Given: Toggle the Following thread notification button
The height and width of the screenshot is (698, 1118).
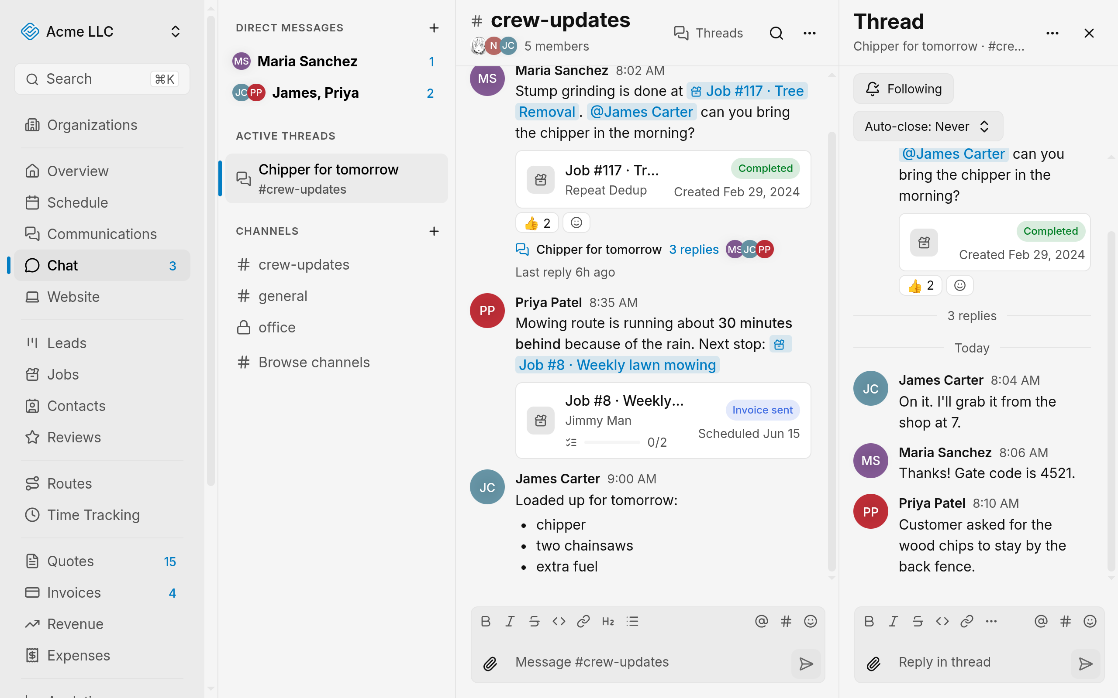Looking at the screenshot, I should [x=903, y=89].
